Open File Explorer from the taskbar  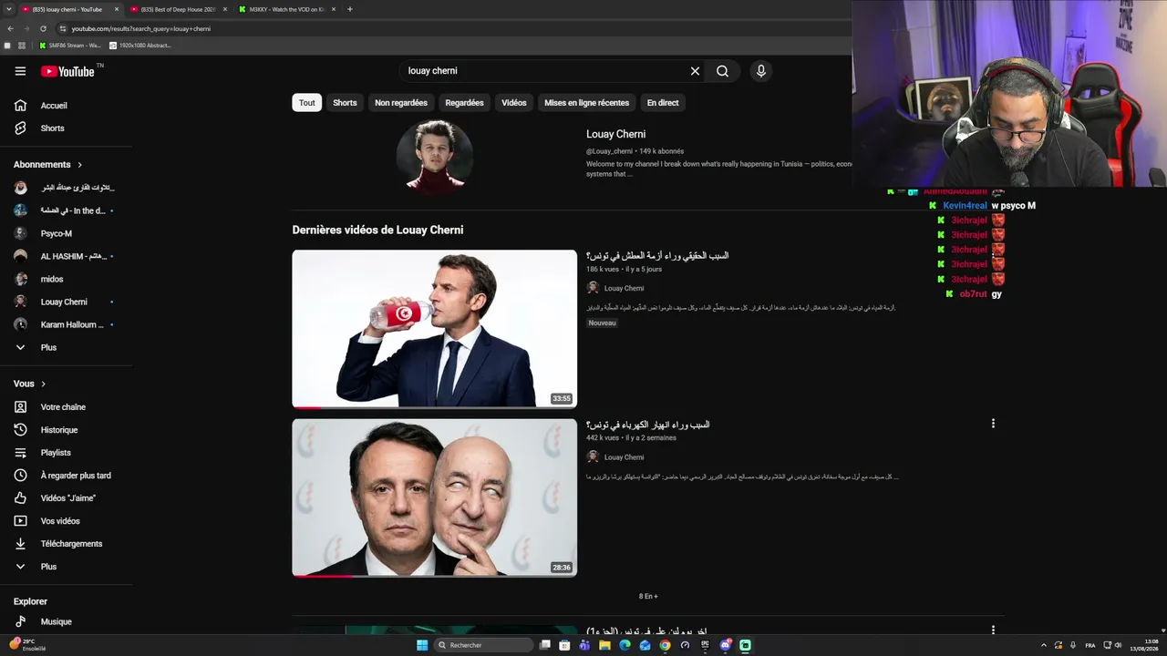point(604,645)
